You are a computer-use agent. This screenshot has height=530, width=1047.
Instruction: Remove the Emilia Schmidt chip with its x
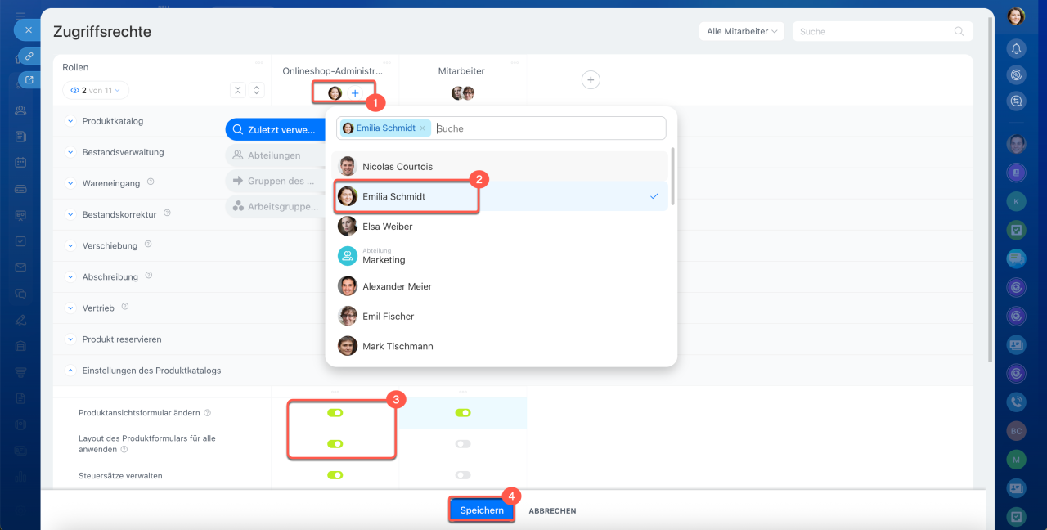pyautogui.click(x=422, y=128)
